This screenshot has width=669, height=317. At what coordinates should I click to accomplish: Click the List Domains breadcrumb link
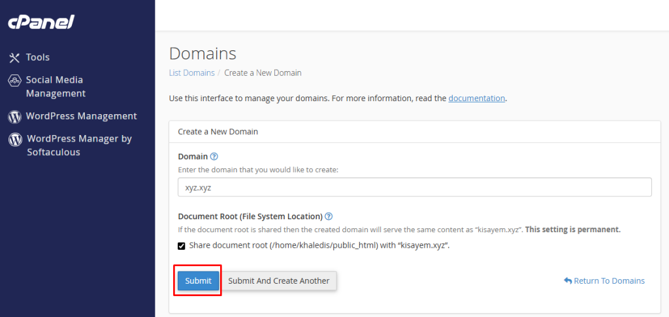coord(191,73)
